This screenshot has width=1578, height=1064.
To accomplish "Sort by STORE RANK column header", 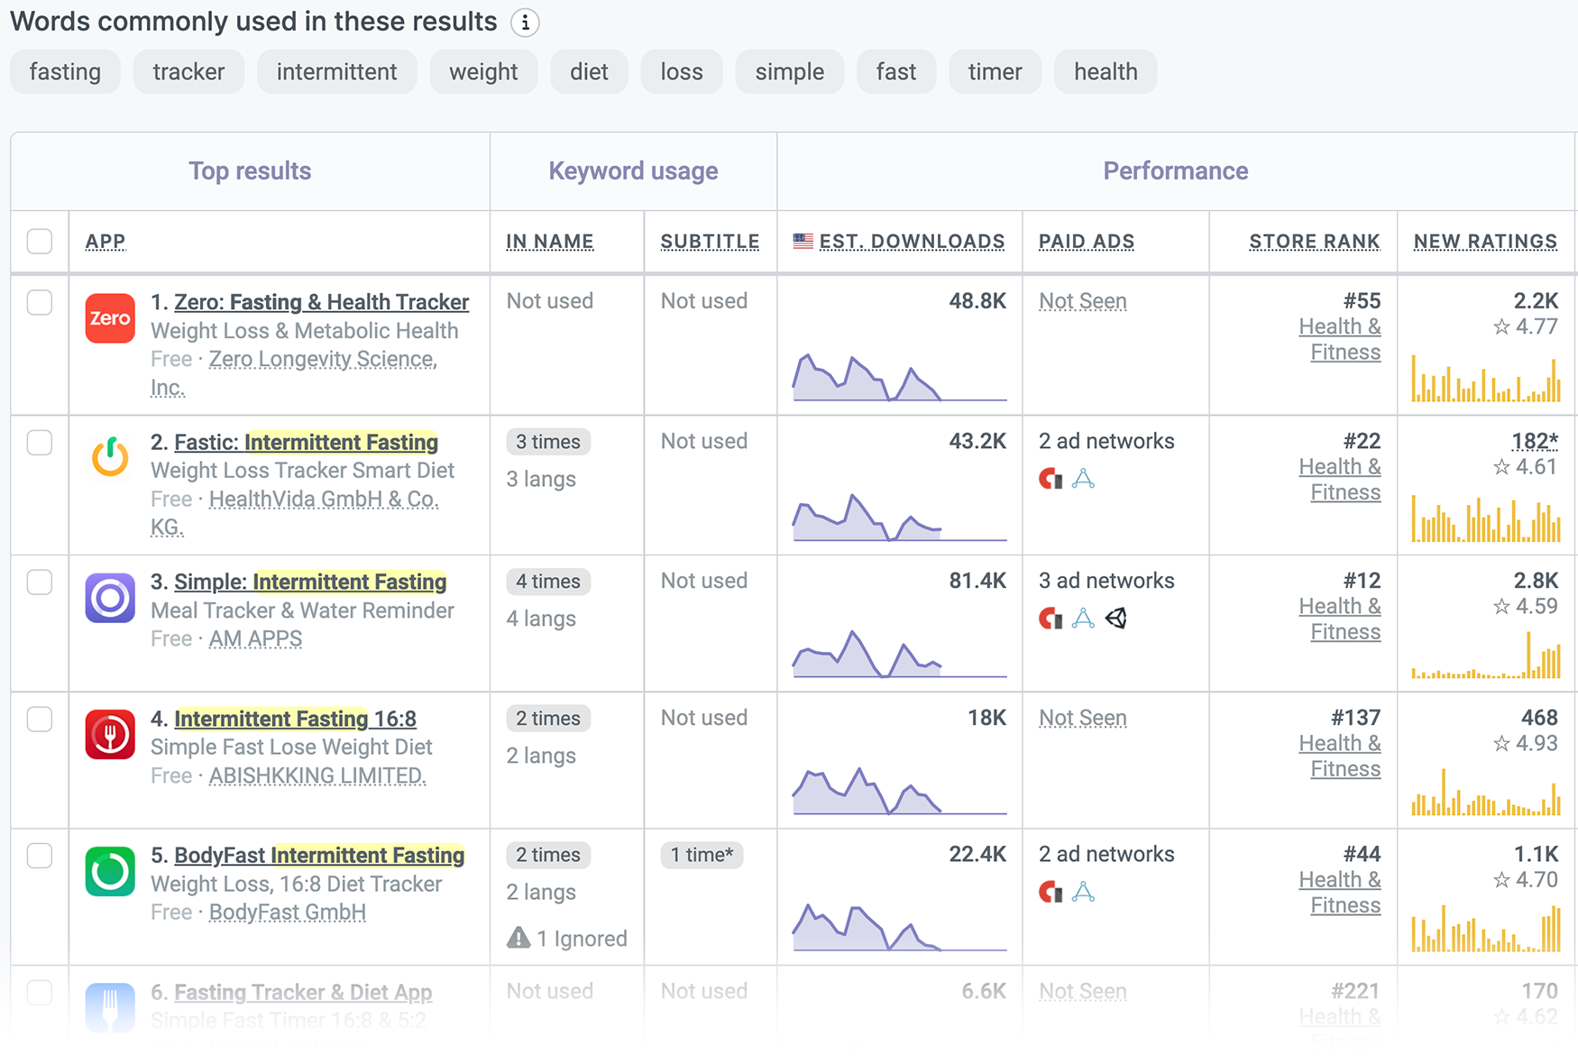I will click(x=1315, y=242).
